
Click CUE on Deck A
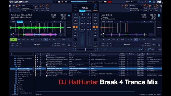click(19, 40)
